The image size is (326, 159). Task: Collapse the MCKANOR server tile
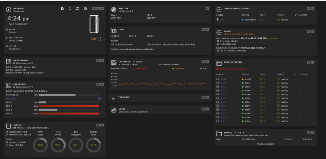click(x=102, y=8)
